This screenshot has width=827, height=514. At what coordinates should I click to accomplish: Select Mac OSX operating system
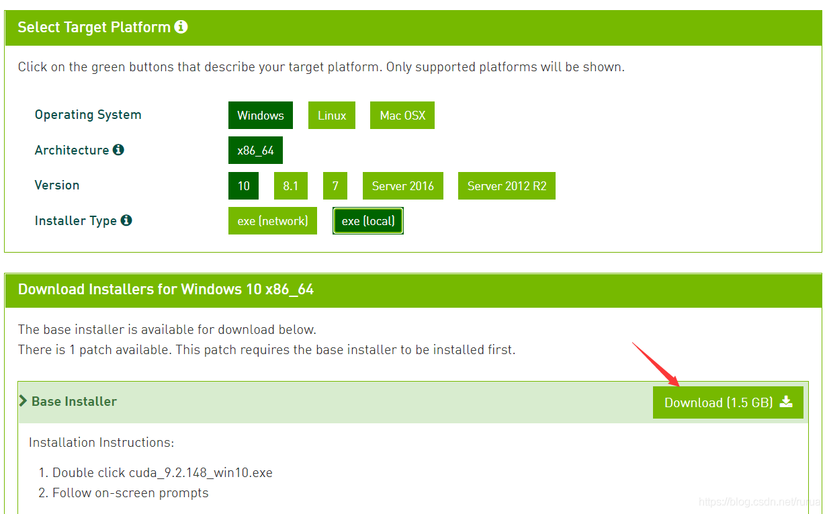(402, 116)
